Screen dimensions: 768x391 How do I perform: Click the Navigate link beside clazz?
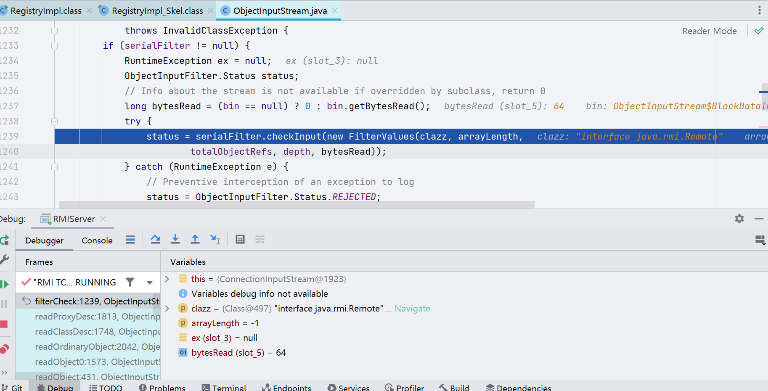point(412,309)
